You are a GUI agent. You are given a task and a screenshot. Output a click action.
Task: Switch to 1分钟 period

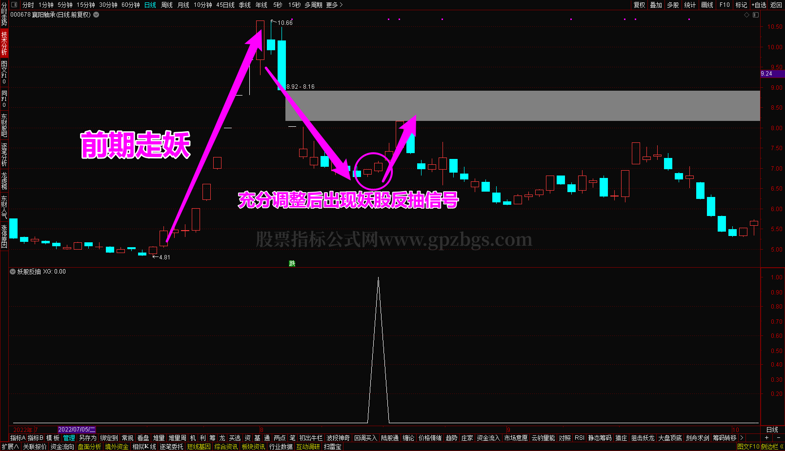46,5
